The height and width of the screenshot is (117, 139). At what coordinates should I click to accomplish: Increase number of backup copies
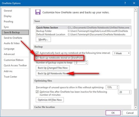(86, 62)
